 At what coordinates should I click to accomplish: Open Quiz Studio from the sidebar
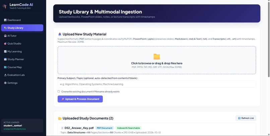[22, 44]
